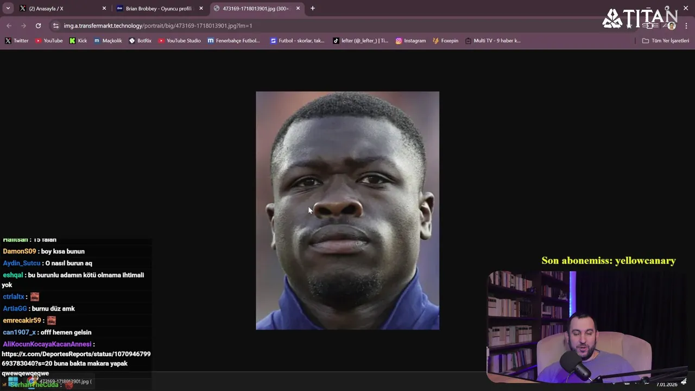Select the 473169-1718013901.jpg tab
The image size is (695, 391).
click(256, 8)
